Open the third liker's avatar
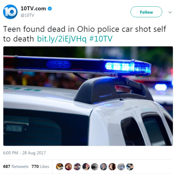Screen dimensions: 175x174 [77, 167]
